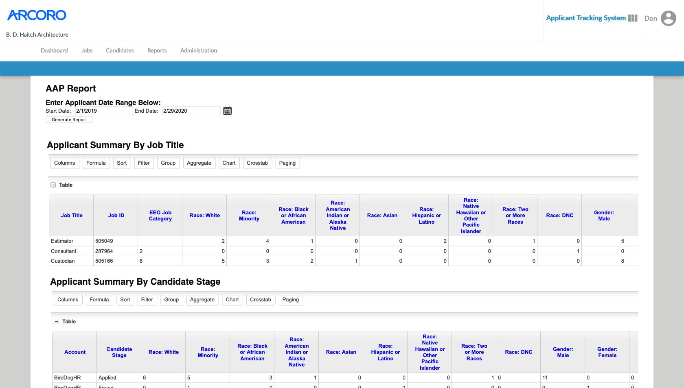
Task: Click the Applicant Tracking System link
Action: coord(585,18)
